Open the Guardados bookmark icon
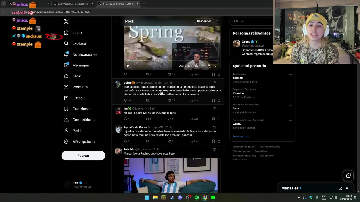Viewport: 360px width, 202px height. coord(66,109)
